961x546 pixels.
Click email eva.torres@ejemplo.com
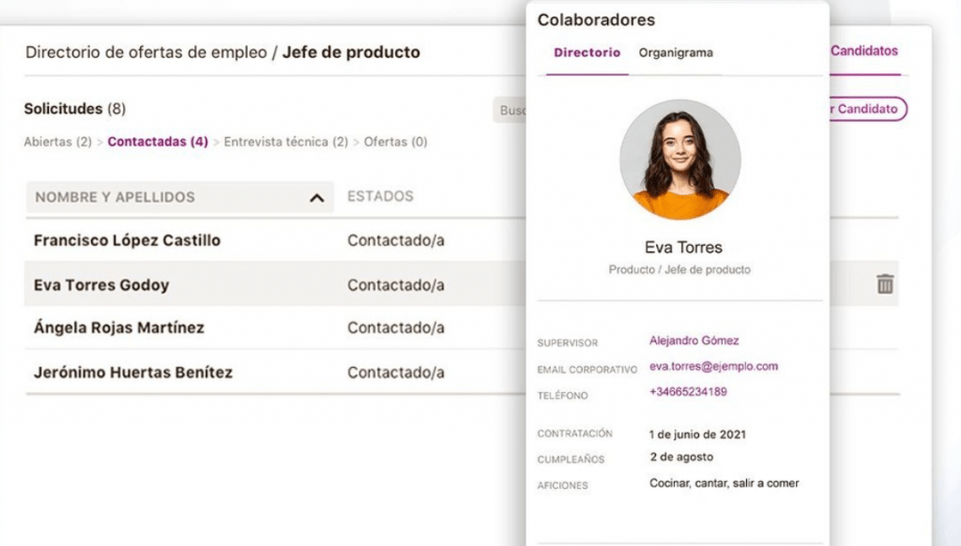pyautogui.click(x=713, y=366)
